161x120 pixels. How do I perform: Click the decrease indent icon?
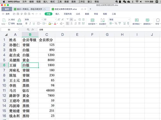pos(80,19)
